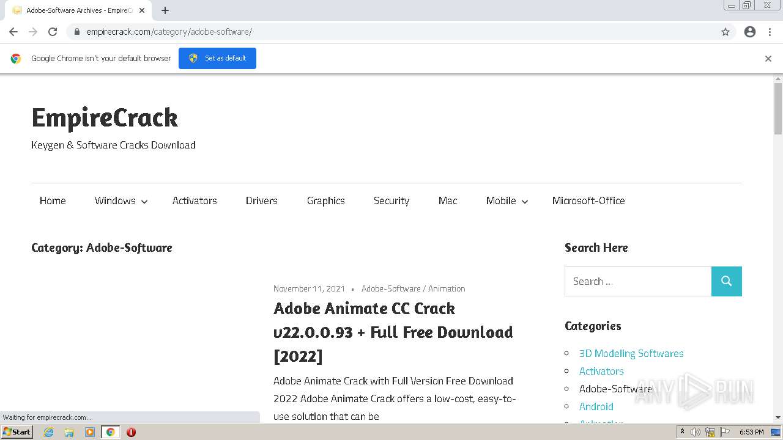Switch to the Chrome taskbar button
This screenshot has width=783, height=440.
[x=110, y=432]
